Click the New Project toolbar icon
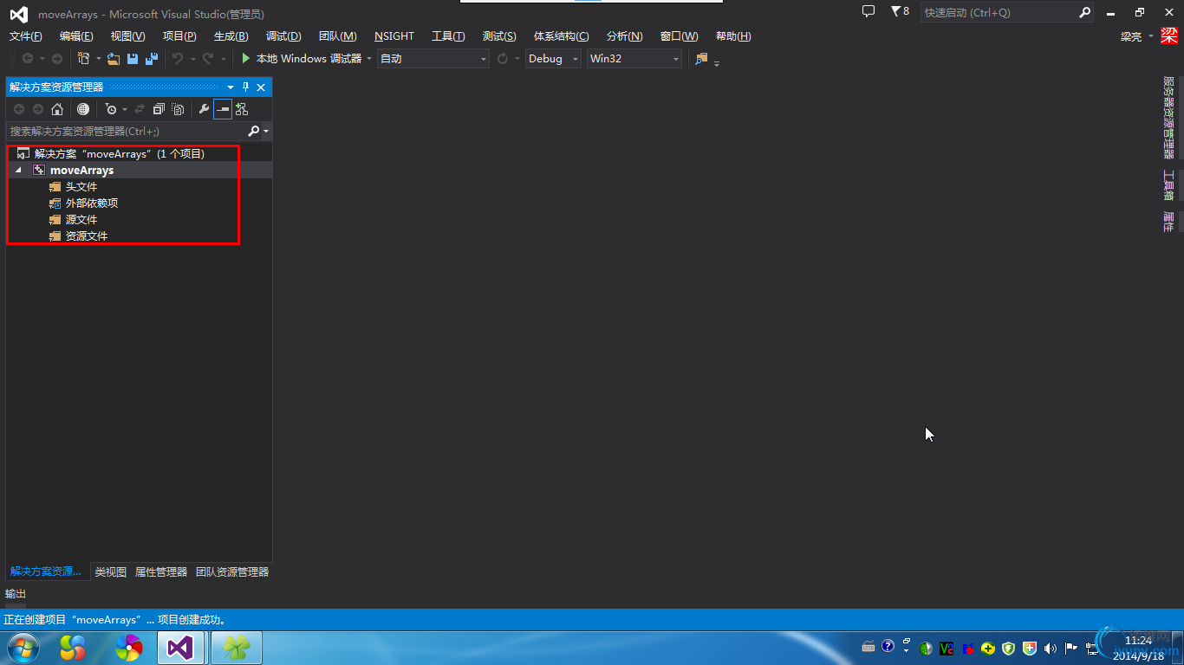1184x665 pixels. 84,59
